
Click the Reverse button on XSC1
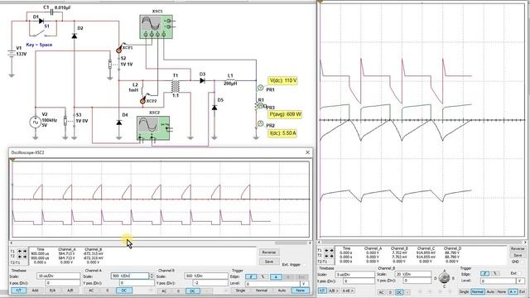(518, 248)
